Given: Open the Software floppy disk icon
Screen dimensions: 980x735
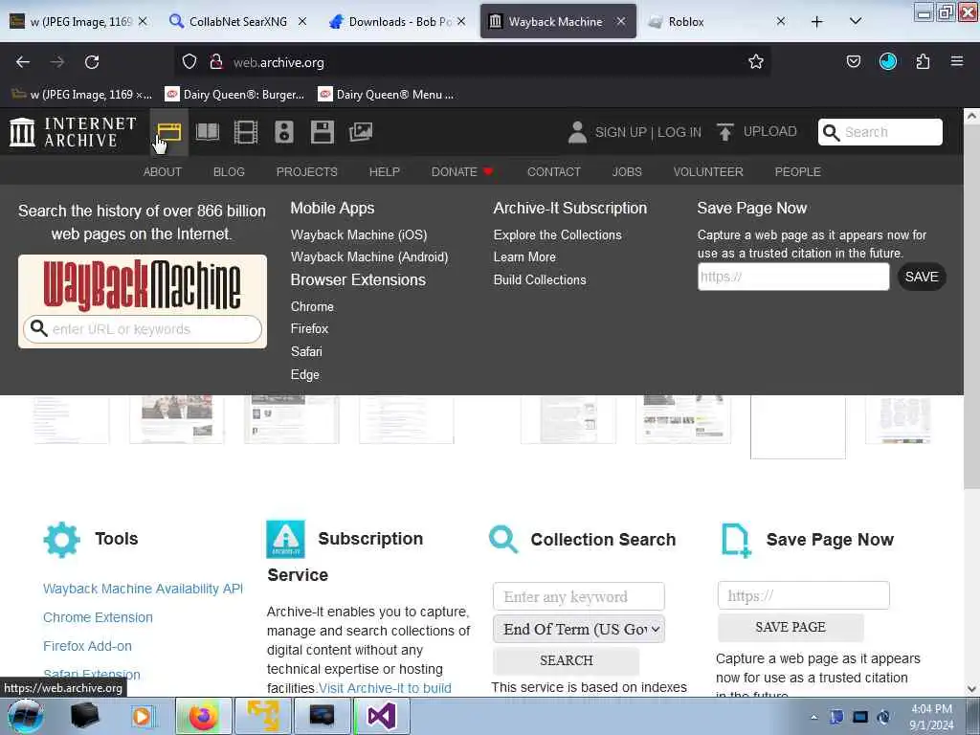Looking at the screenshot, I should tap(322, 132).
